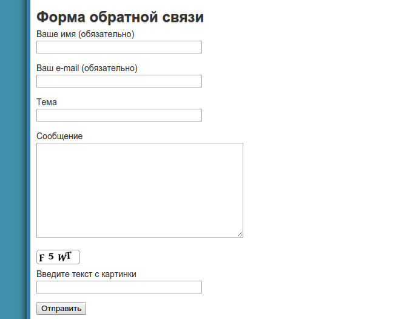Click the 'Введите текст с картинки' label
This screenshot has height=319, width=404.
tap(86, 274)
